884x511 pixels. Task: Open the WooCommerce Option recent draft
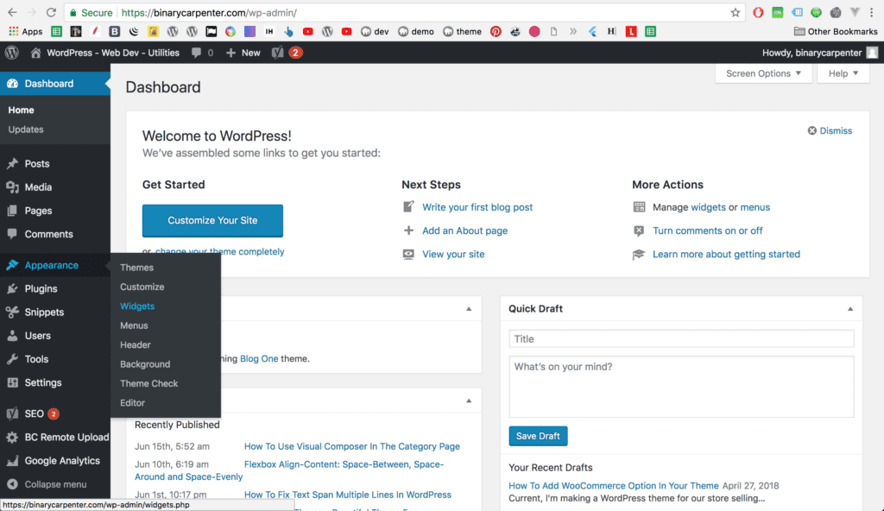614,486
